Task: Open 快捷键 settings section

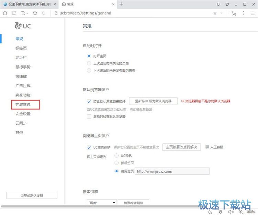Action: 21,76
